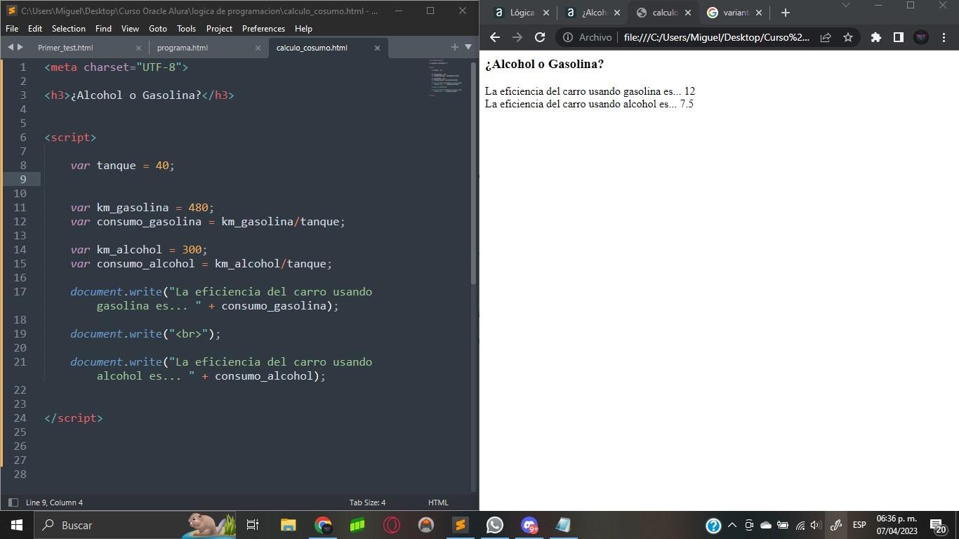Close the Lógica tab in Chrome
The height and width of the screenshot is (539, 959).
pos(546,13)
